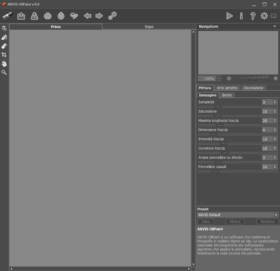Zoom in with plus button
This screenshot has height=271, width=280.
[x=276, y=78]
